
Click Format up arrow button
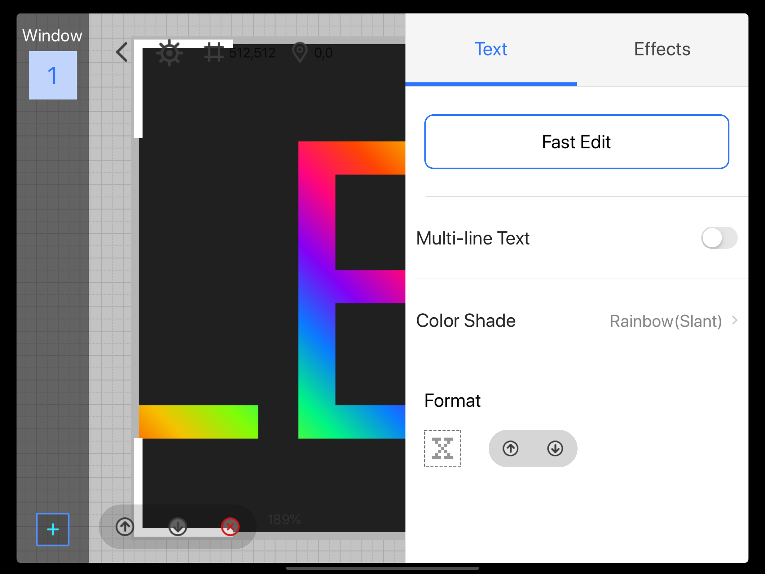click(510, 449)
